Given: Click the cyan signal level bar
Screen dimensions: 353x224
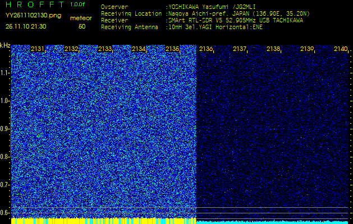Looking at the screenshot, I should (x=272, y=222).
